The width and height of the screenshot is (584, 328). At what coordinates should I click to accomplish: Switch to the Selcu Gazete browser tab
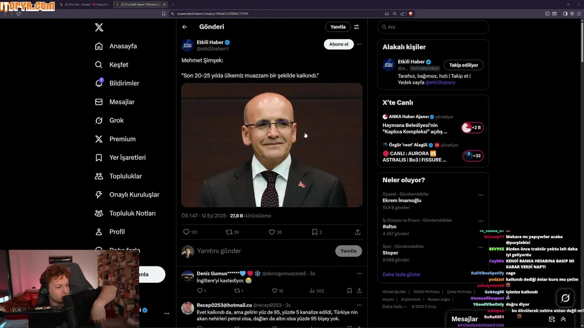tap(84, 4)
